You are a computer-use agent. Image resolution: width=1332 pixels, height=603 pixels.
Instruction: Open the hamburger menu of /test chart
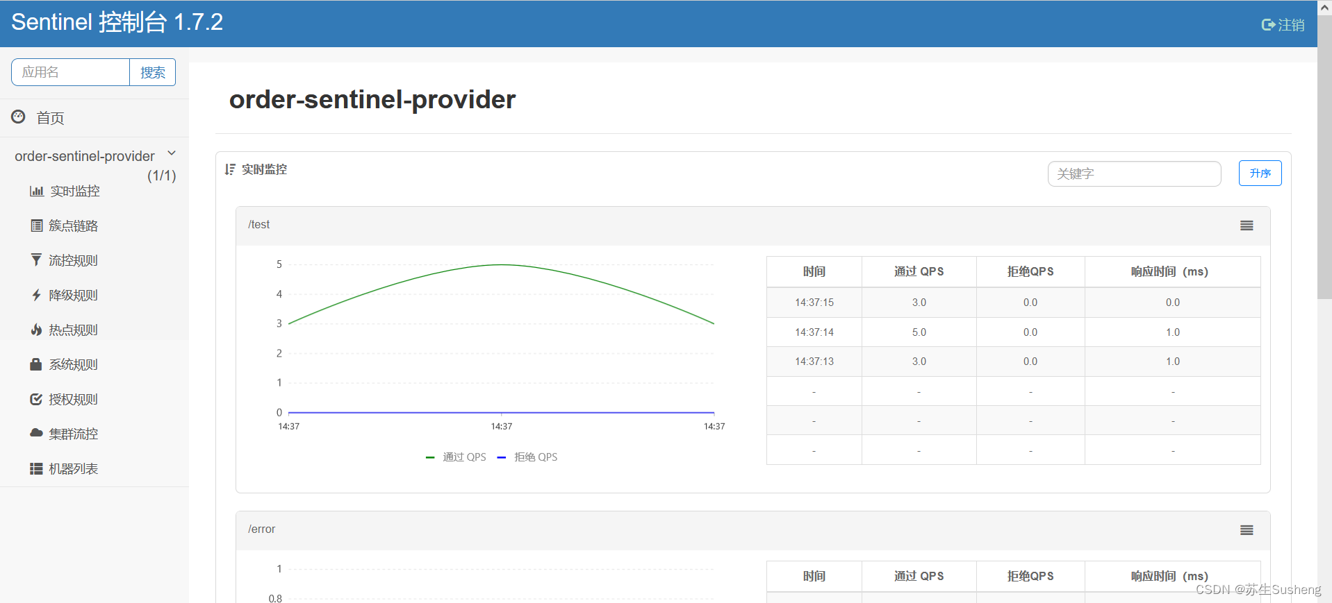coord(1247,226)
